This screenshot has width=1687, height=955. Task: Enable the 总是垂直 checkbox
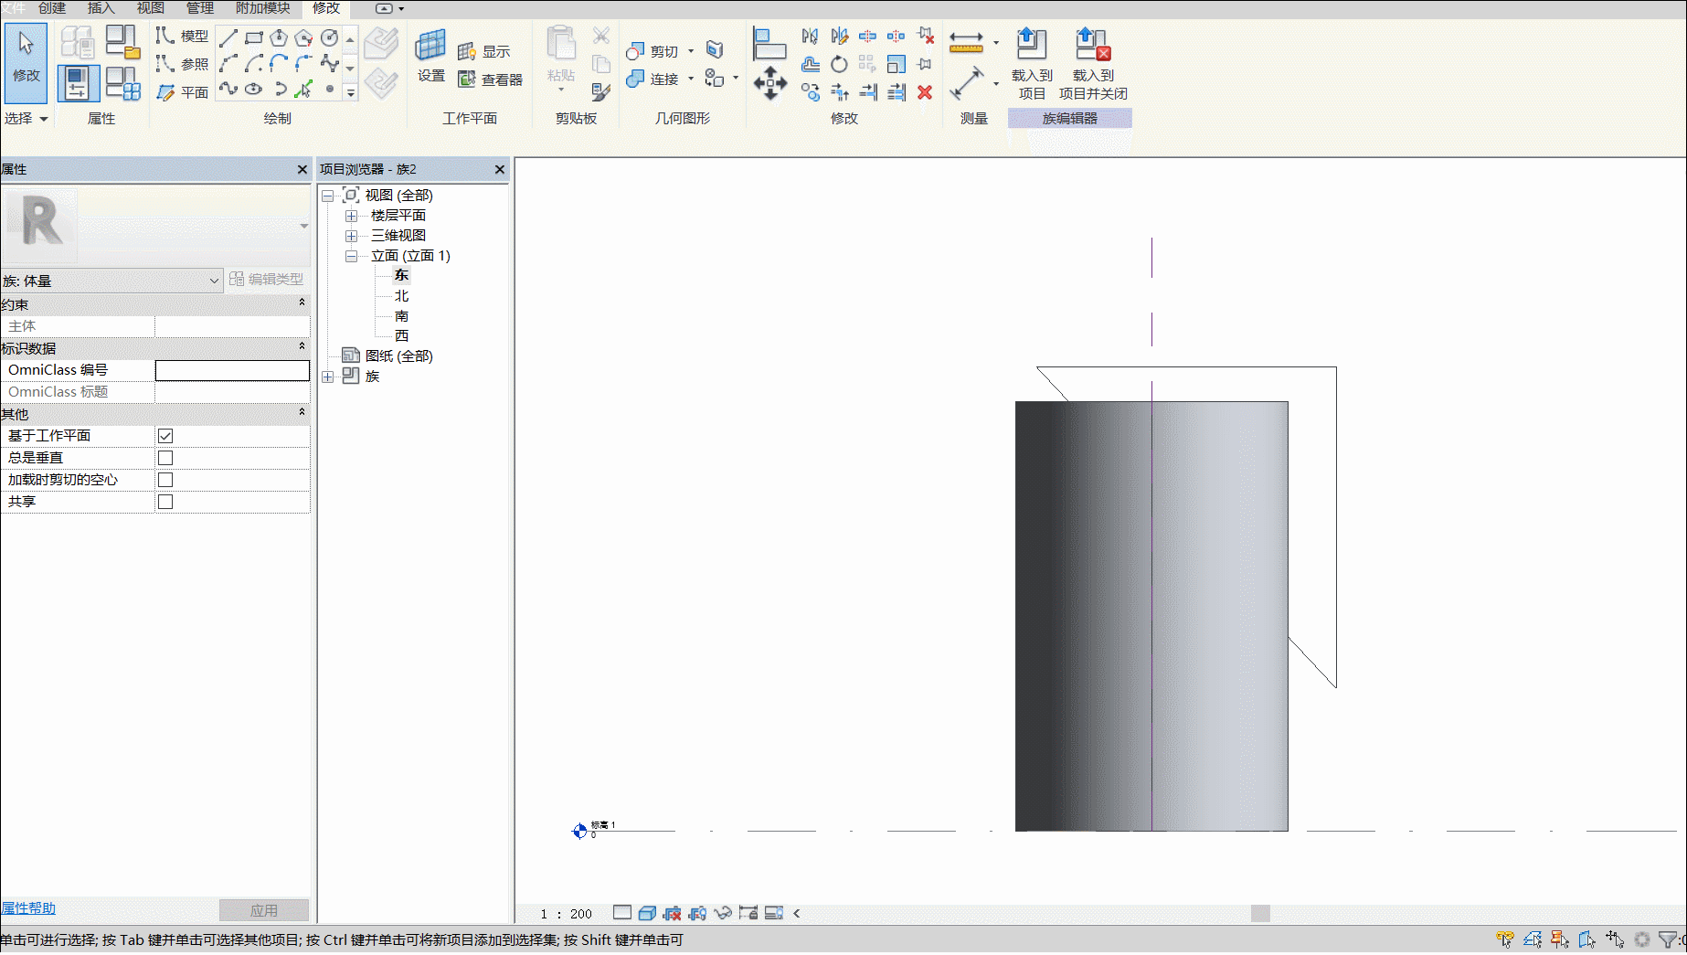point(165,458)
